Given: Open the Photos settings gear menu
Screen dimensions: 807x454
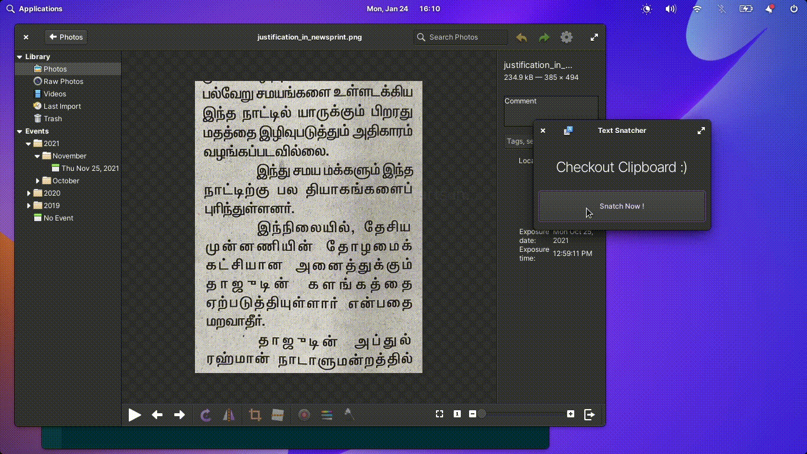Looking at the screenshot, I should coord(567,37).
